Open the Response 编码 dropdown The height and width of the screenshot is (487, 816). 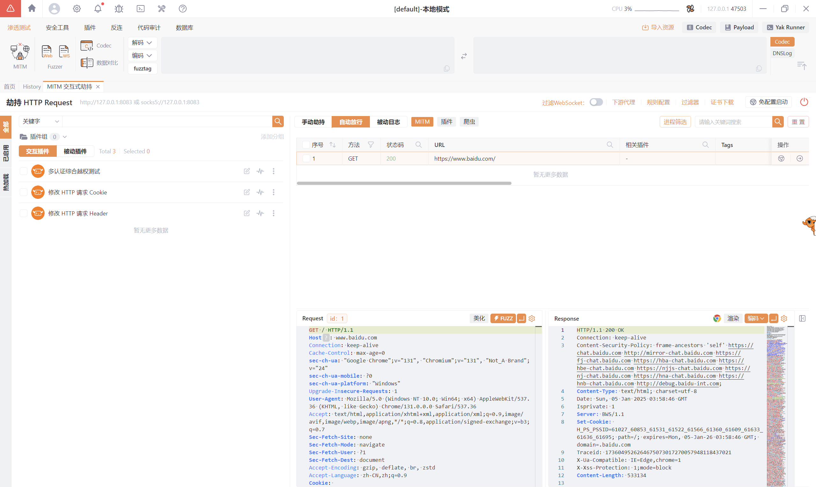(x=756, y=318)
